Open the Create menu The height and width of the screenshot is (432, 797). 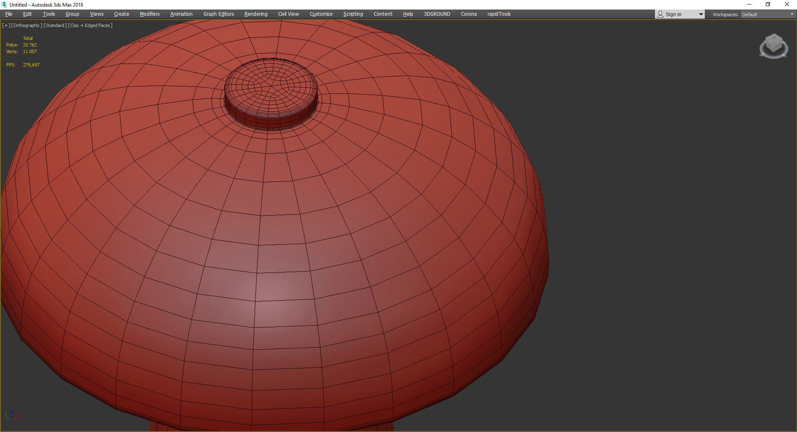(x=121, y=14)
